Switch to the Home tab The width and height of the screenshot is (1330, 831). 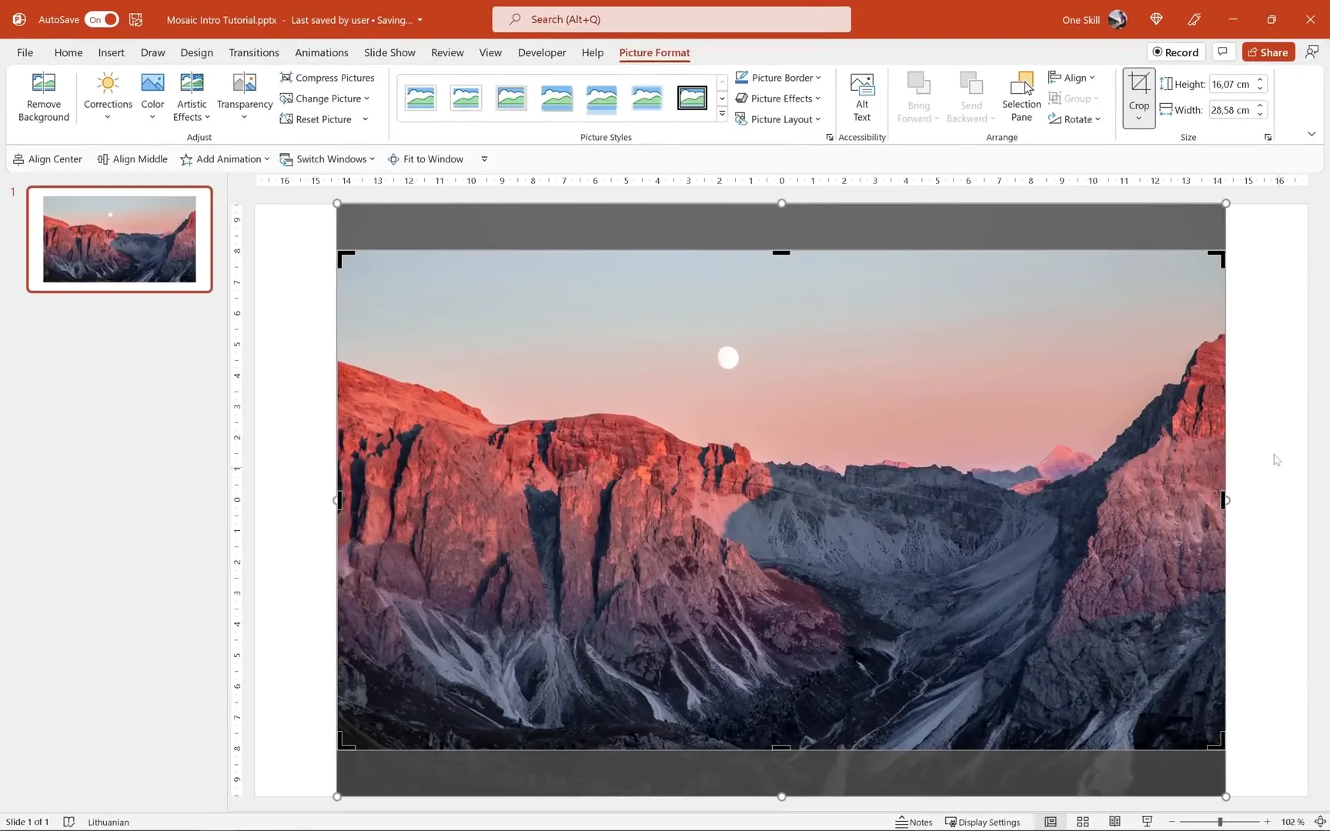(68, 52)
